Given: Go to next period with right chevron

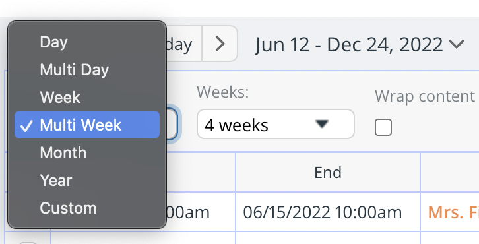Looking at the screenshot, I should (220, 44).
